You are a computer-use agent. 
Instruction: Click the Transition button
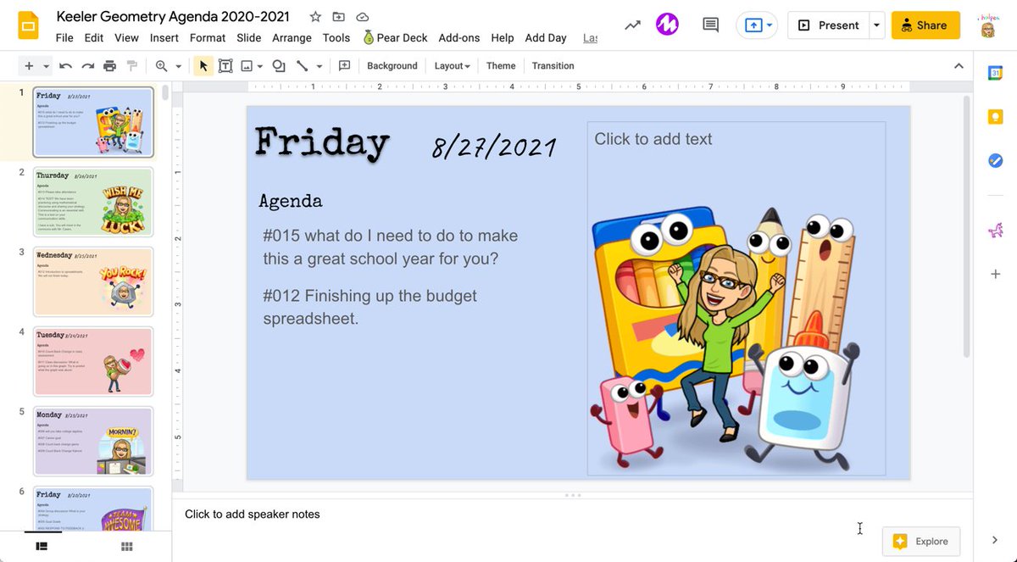point(553,66)
